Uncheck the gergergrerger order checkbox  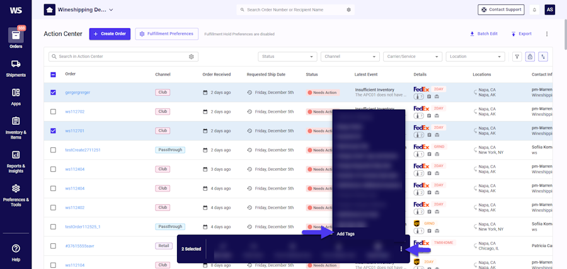[53, 92]
